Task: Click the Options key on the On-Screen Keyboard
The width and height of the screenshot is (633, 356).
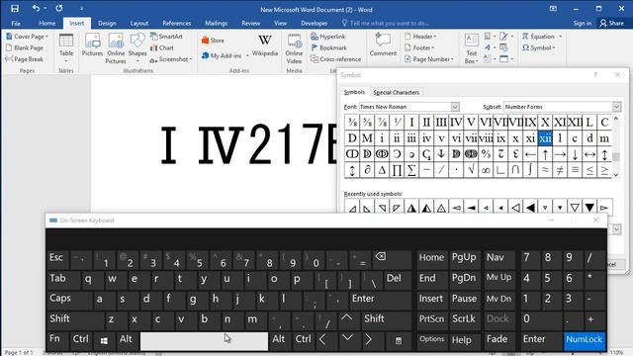Action: 432,340
